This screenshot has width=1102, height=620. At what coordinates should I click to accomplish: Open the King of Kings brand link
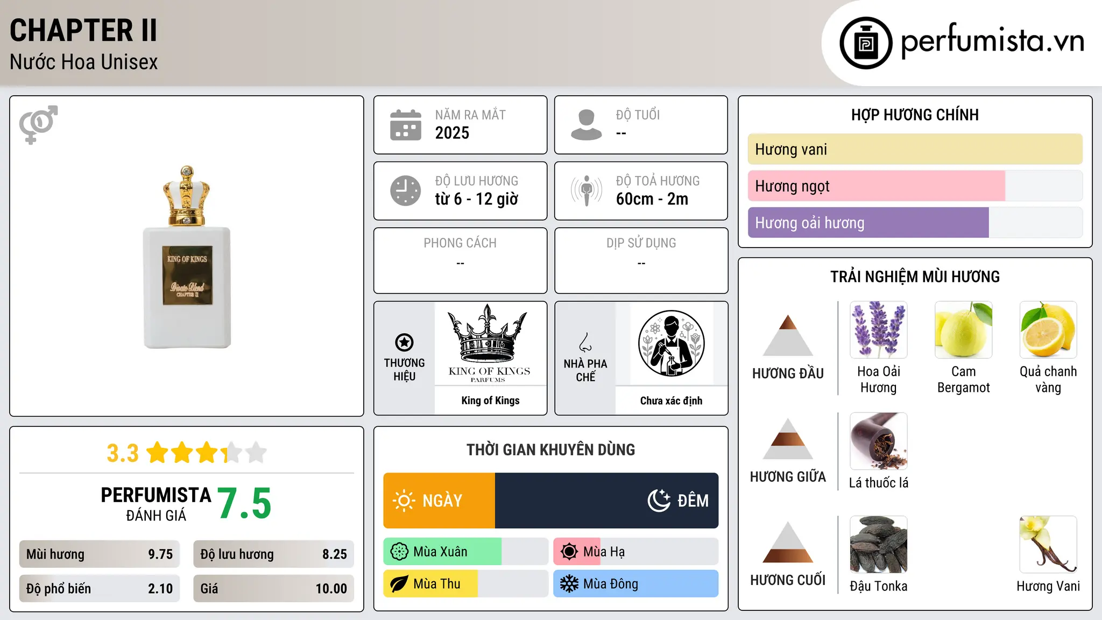(x=490, y=400)
